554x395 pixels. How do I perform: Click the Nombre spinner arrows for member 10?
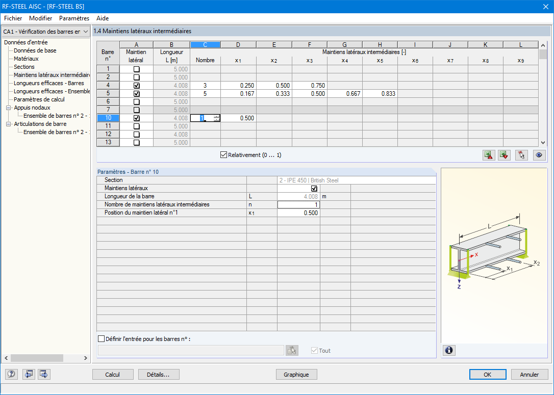tap(217, 118)
